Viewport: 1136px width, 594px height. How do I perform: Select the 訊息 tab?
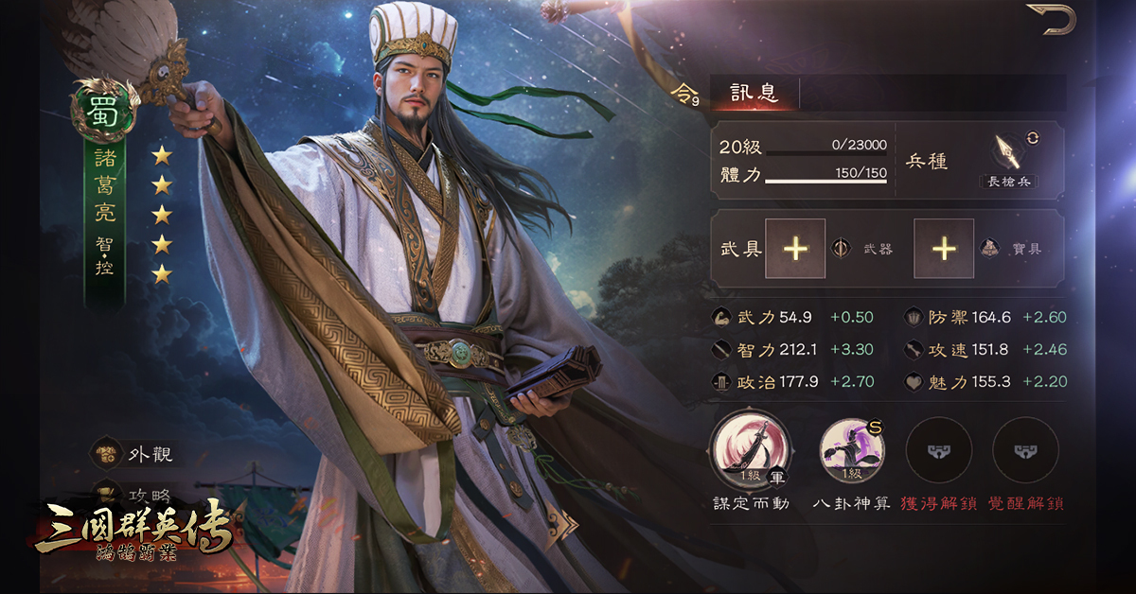coord(754,93)
